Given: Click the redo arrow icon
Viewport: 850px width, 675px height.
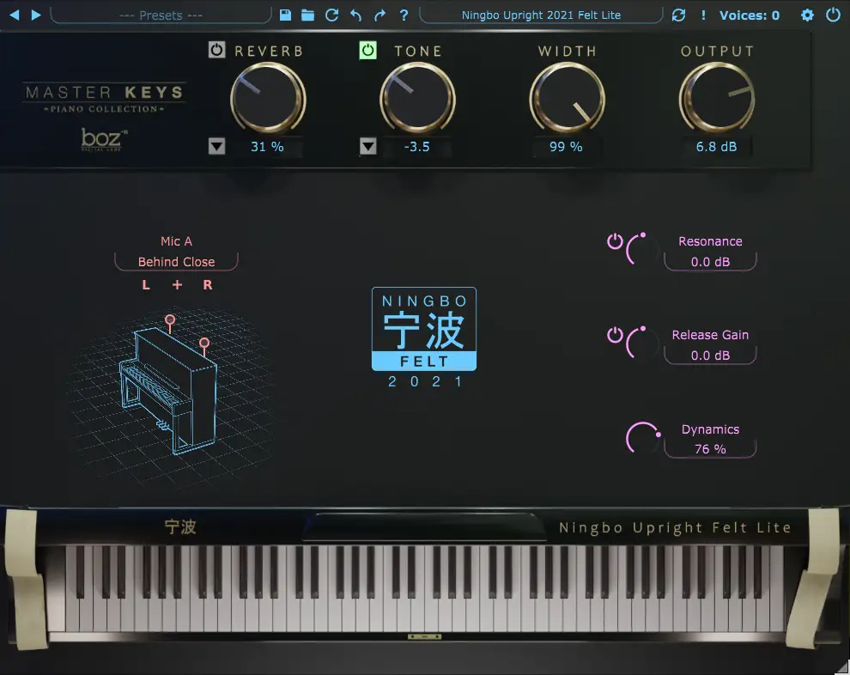Looking at the screenshot, I should [379, 15].
